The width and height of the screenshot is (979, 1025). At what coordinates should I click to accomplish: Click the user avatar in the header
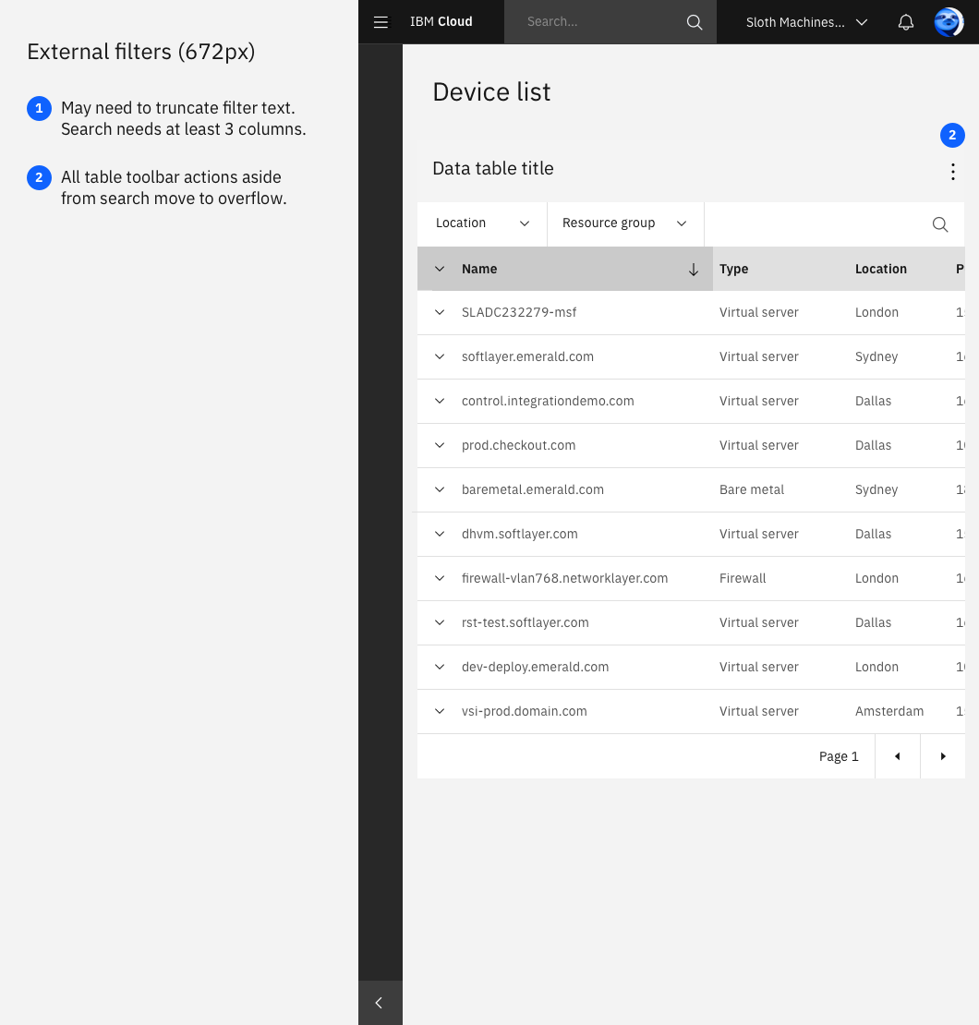pyautogui.click(x=948, y=21)
